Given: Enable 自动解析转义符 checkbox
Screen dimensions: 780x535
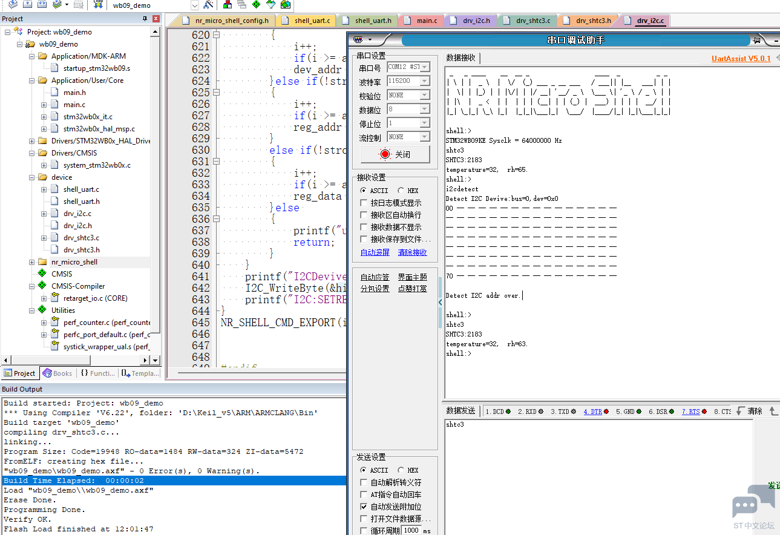Looking at the screenshot, I should tap(364, 482).
